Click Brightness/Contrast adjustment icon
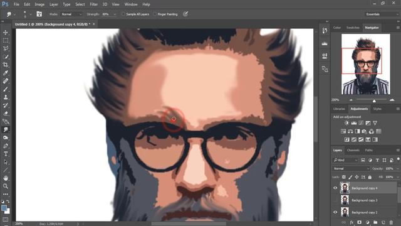 (x=346, y=123)
